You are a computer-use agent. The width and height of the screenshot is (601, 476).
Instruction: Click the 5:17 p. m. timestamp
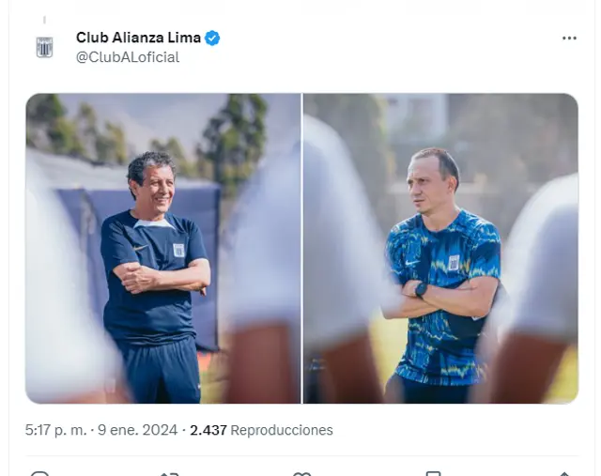pos(56,430)
